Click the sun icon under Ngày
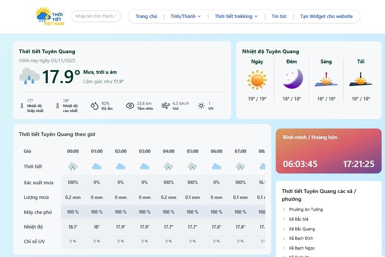This screenshot has width=385, height=257. (257, 79)
